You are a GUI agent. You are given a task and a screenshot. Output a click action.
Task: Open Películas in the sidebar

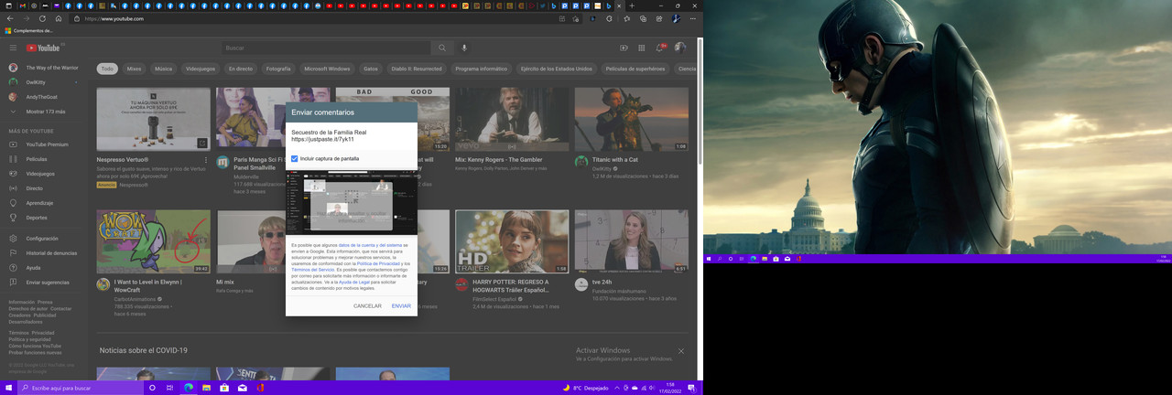[44, 159]
